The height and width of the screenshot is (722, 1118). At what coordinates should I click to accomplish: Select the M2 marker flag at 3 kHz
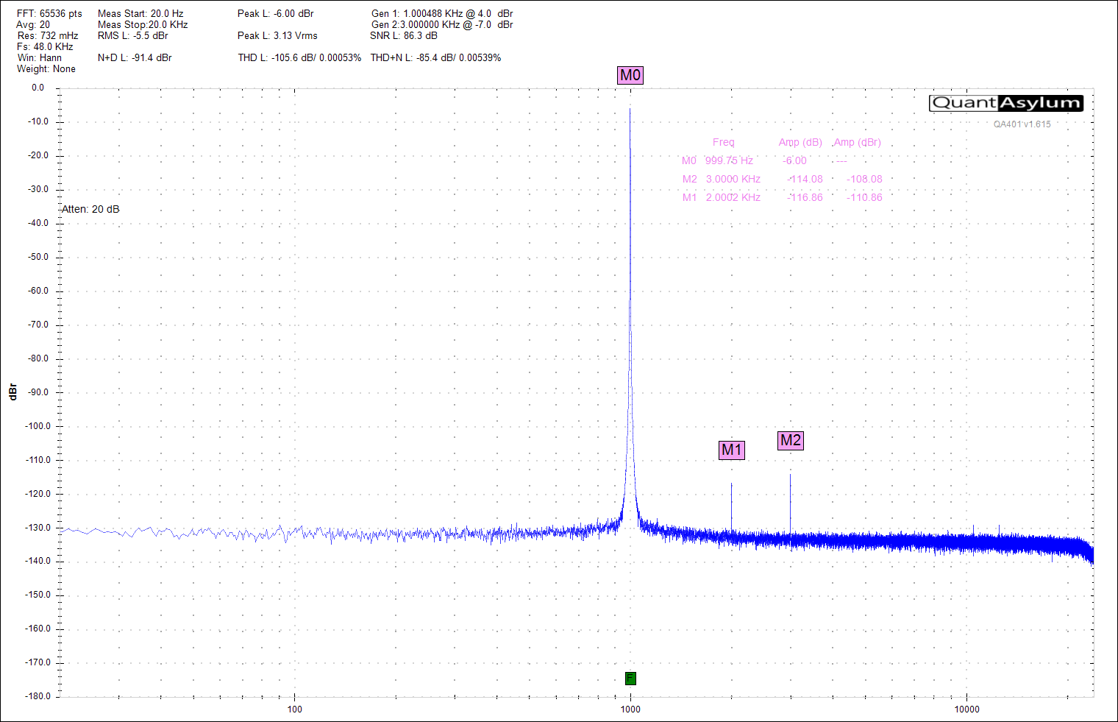click(791, 440)
